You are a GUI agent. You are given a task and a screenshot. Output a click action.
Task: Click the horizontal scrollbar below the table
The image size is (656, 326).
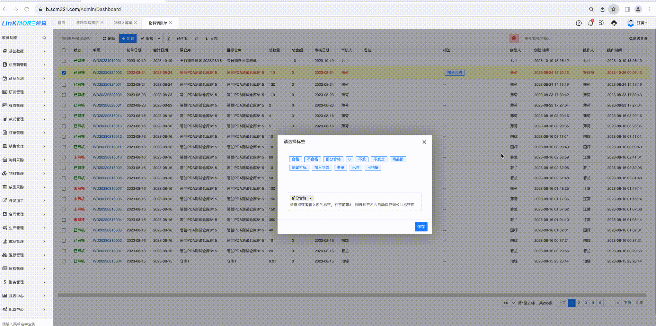click(x=352, y=295)
